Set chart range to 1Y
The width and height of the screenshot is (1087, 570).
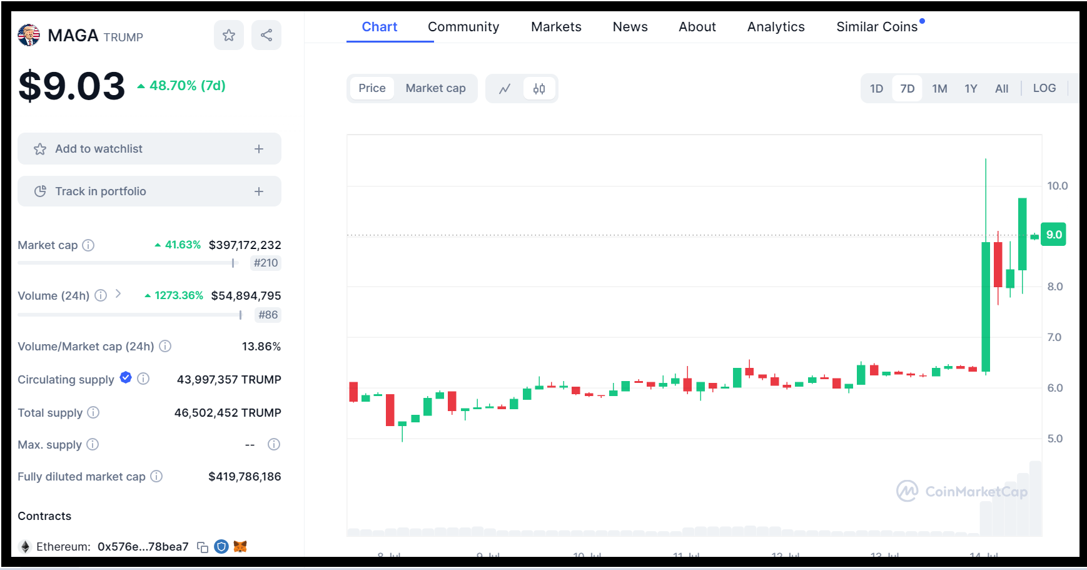click(971, 88)
